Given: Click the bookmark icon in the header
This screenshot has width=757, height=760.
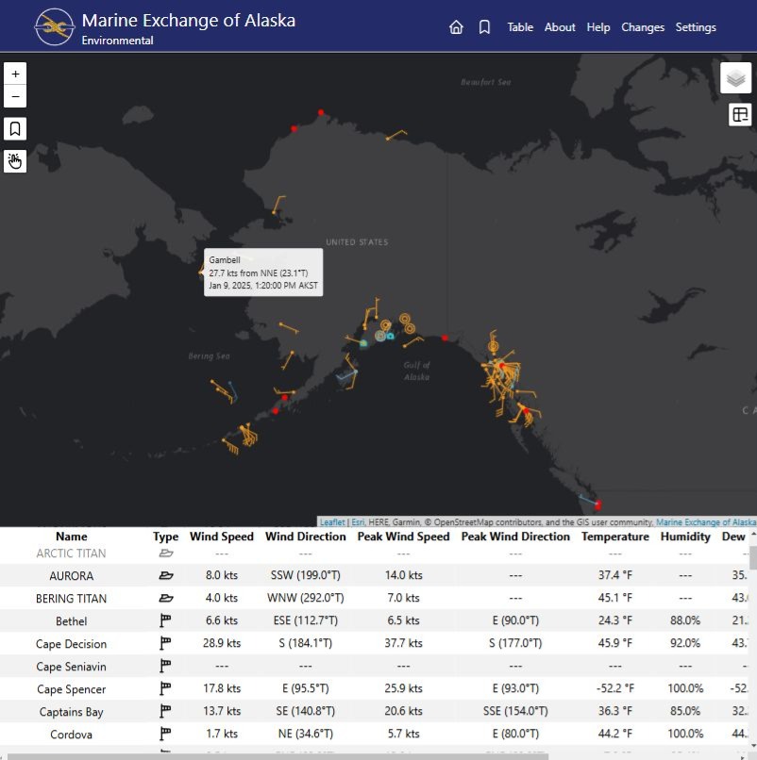Looking at the screenshot, I should [x=484, y=27].
